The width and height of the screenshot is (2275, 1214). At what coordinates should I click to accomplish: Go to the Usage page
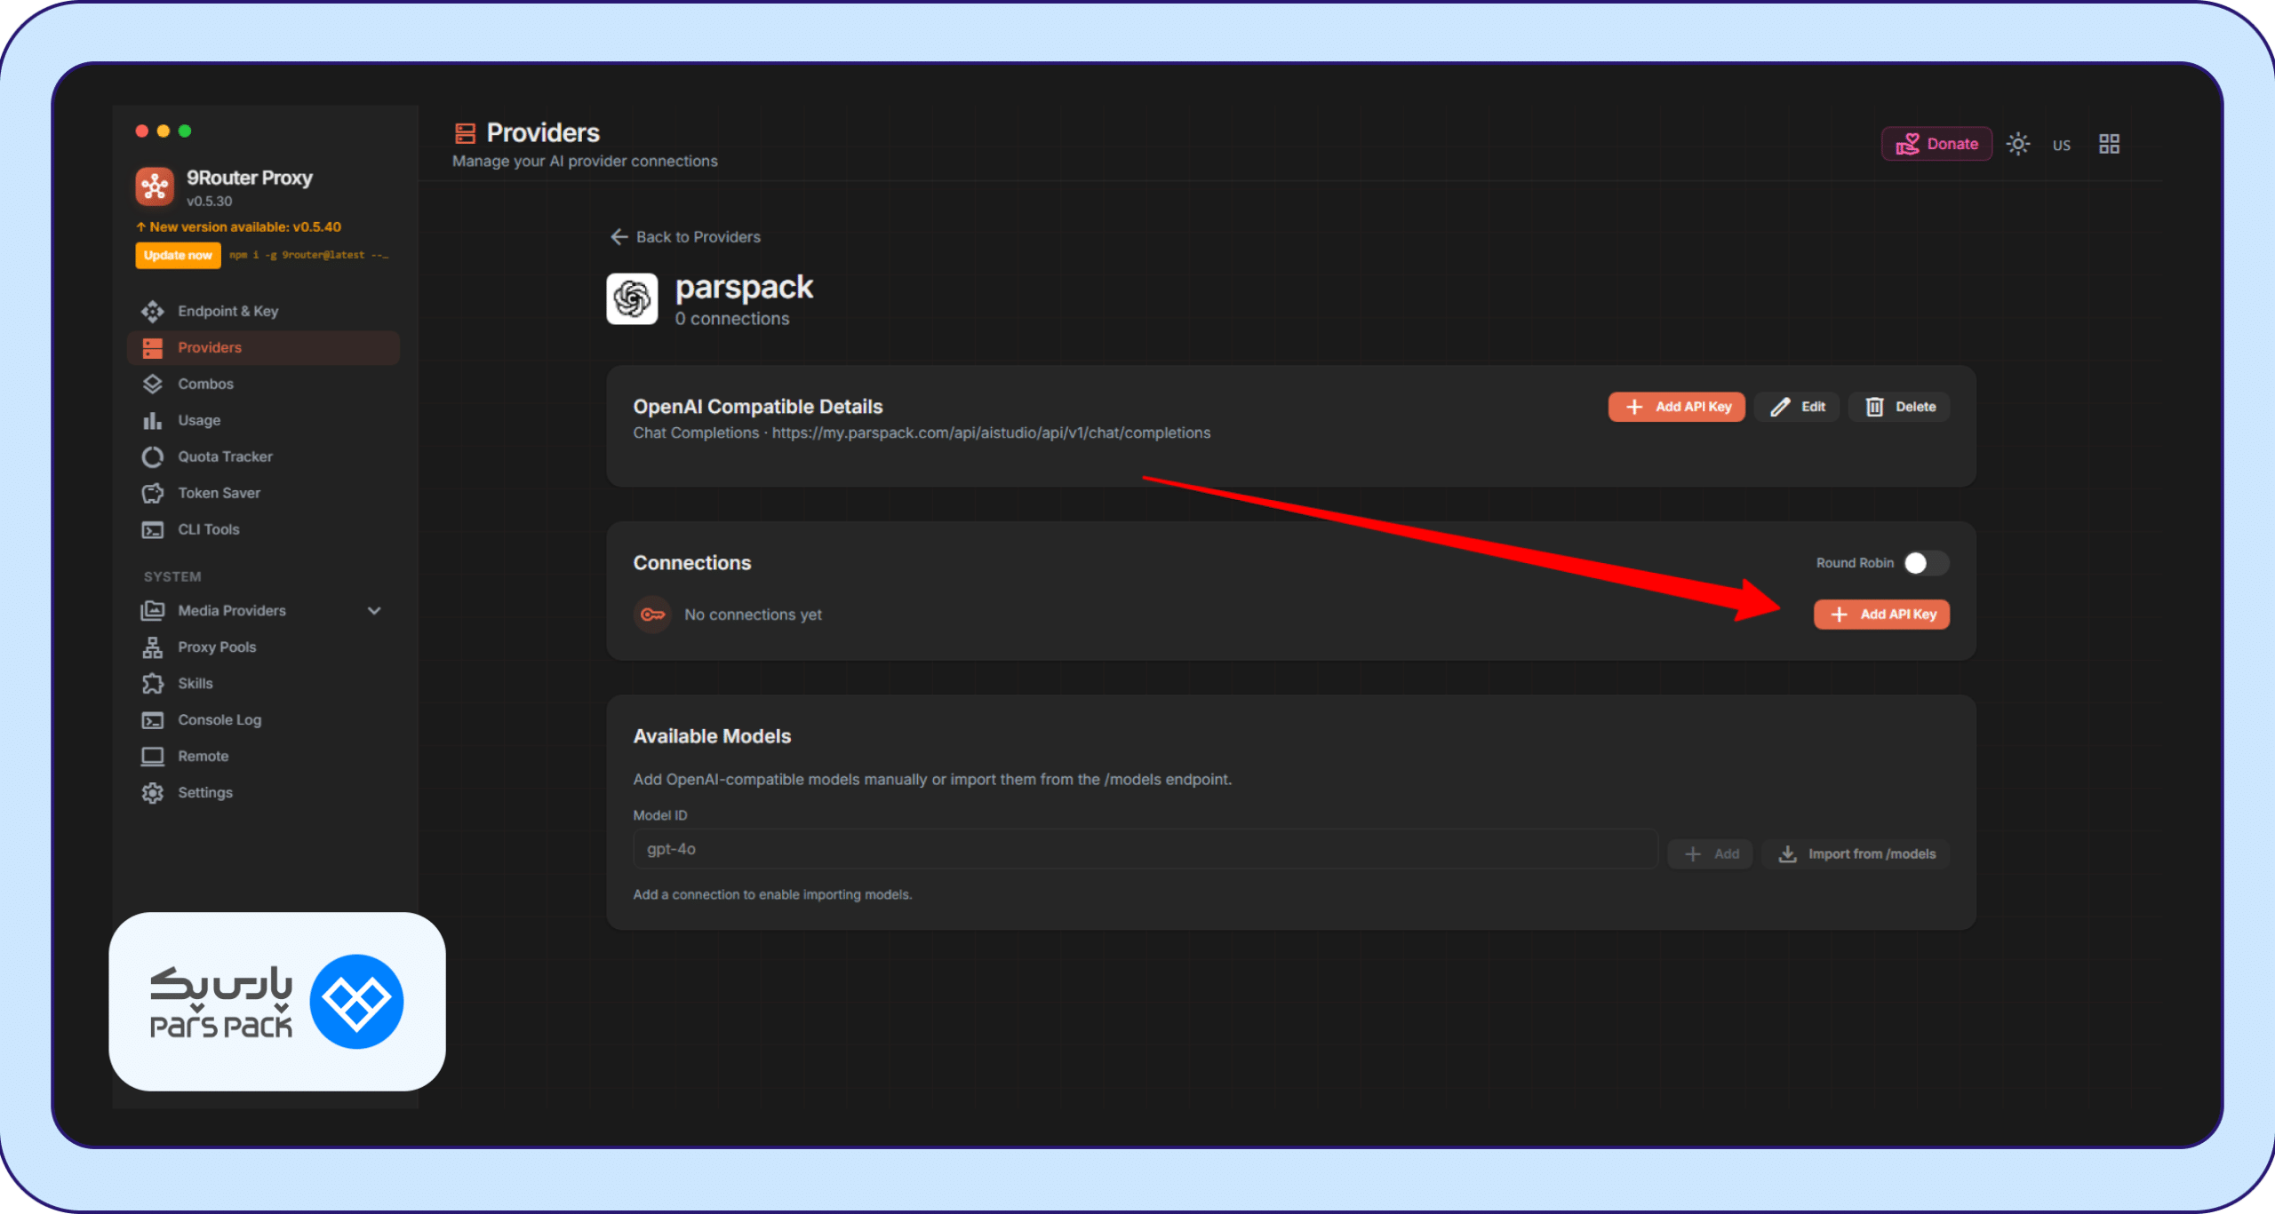click(263, 420)
